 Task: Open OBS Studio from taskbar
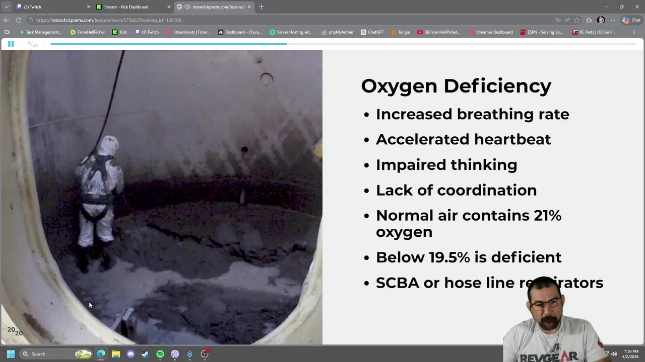coord(205,354)
